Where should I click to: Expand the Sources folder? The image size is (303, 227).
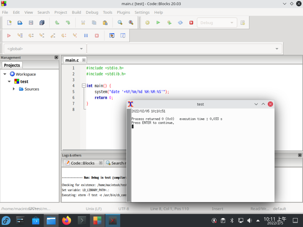point(14,89)
